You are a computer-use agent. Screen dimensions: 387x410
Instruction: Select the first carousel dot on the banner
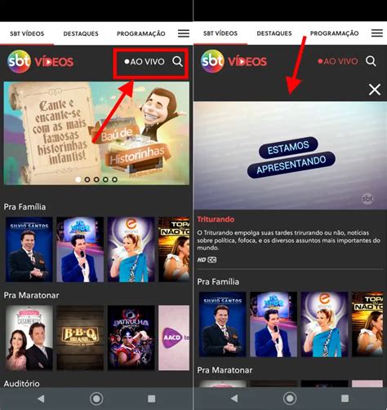(78, 179)
